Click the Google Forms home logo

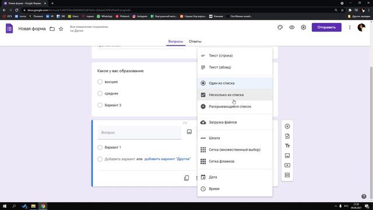point(9,29)
